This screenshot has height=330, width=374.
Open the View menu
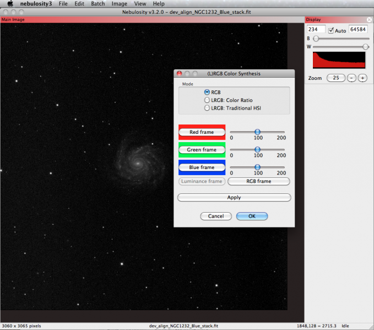pyautogui.click(x=140, y=3)
